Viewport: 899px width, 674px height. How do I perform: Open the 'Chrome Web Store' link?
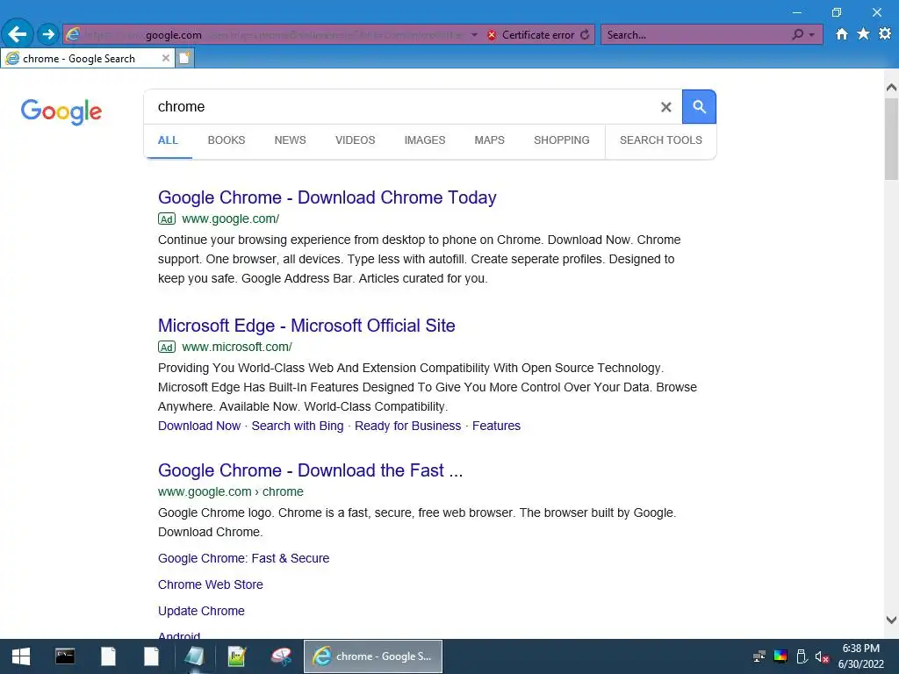pos(211,584)
